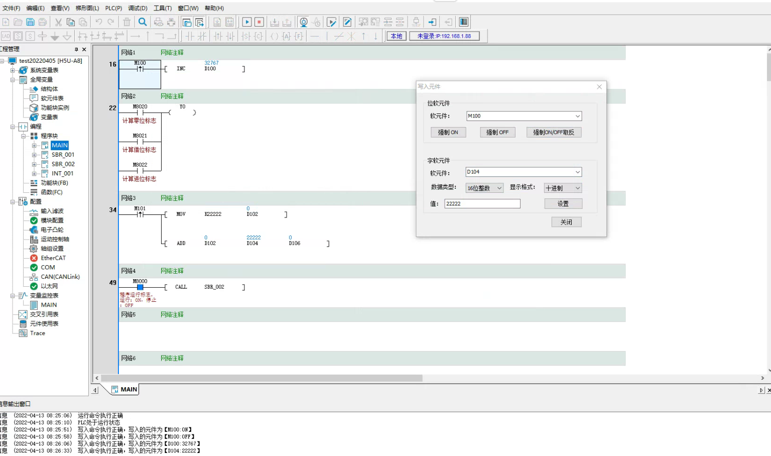Click the 值 input field with 22222
This screenshot has height=456, width=771.
point(482,203)
